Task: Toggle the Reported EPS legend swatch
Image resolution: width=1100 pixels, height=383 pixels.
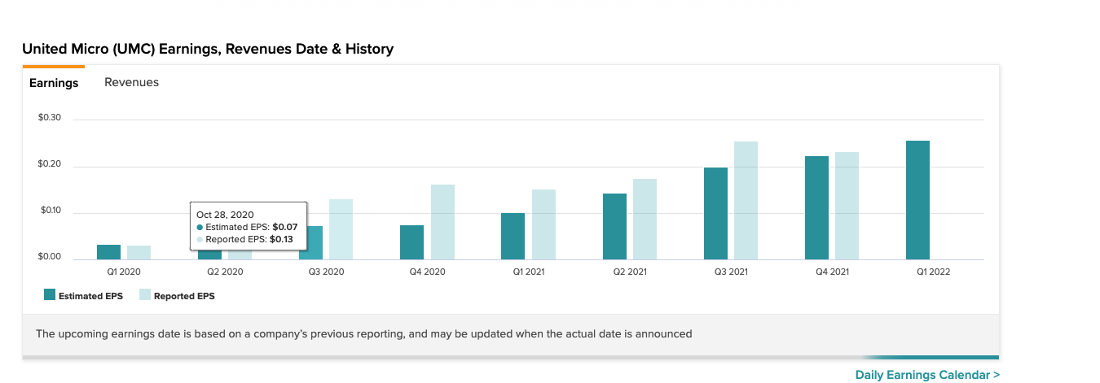Action: coord(145,295)
